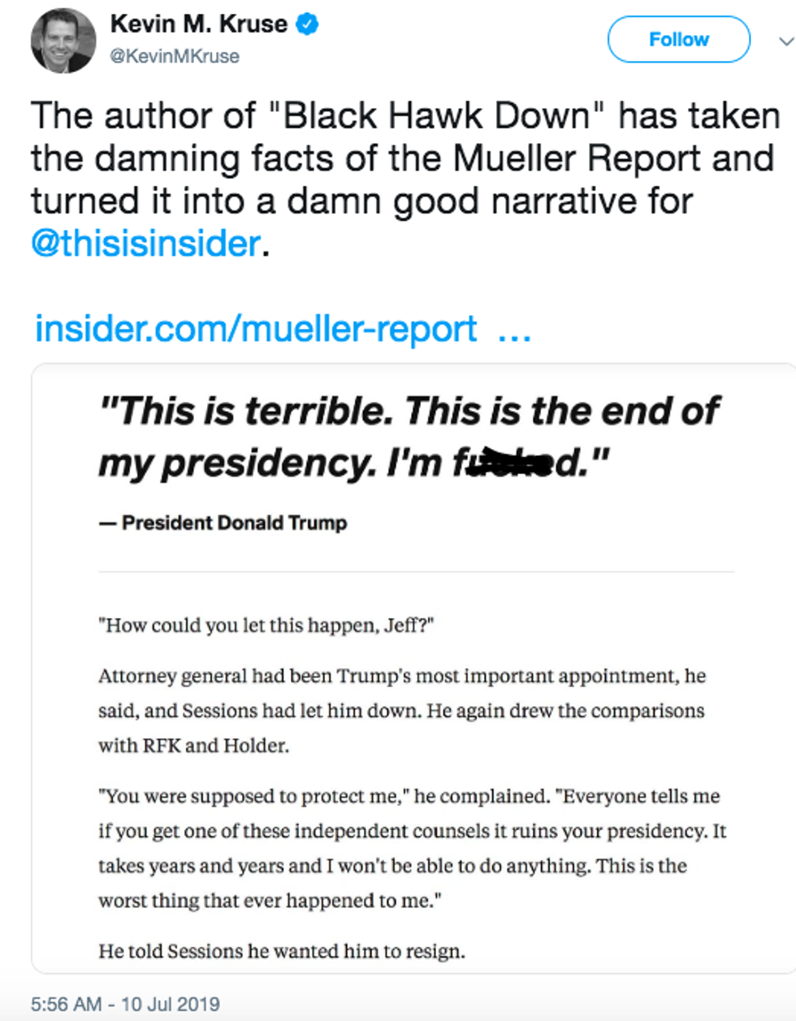Click the "with RFK and Holder" line

(x=193, y=746)
